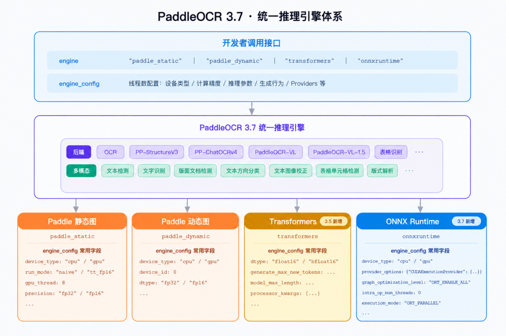Select the 文字识别 chip
This screenshot has width=506, height=336.
tap(154, 171)
